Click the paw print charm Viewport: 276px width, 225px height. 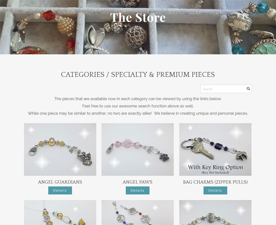[x=164, y=157]
